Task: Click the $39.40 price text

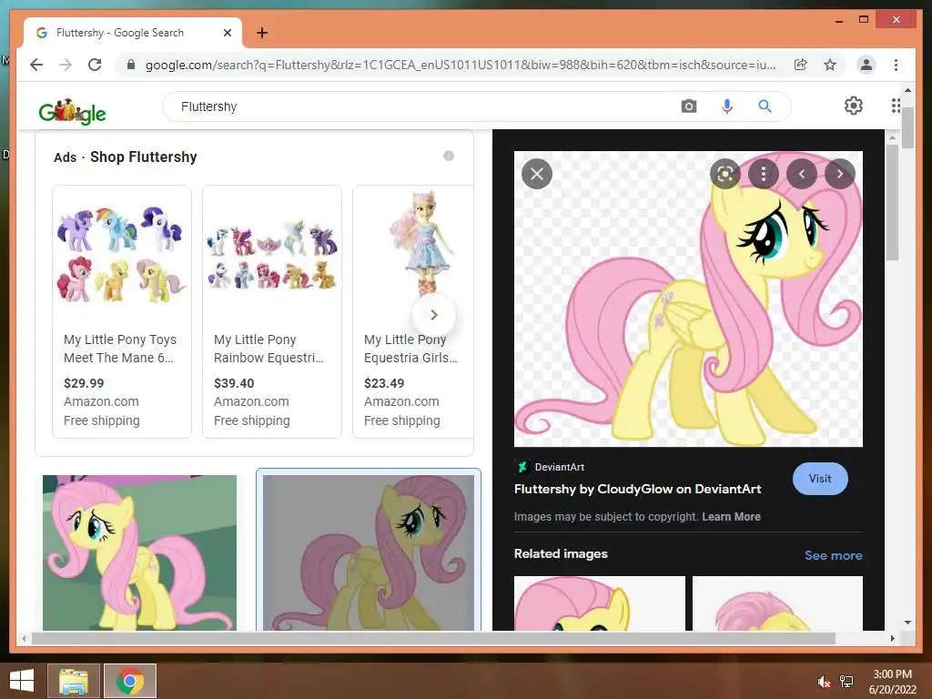Action: coord(234,383)
